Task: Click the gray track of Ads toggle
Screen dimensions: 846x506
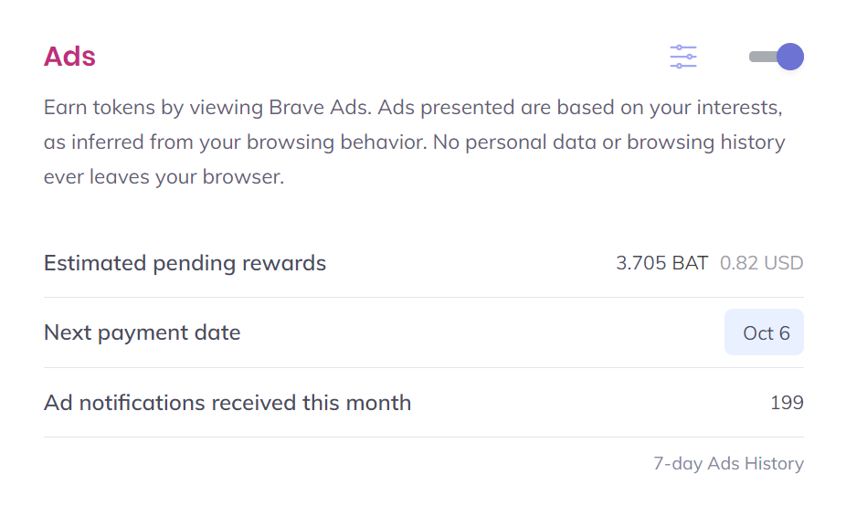Action: point(762,57)
